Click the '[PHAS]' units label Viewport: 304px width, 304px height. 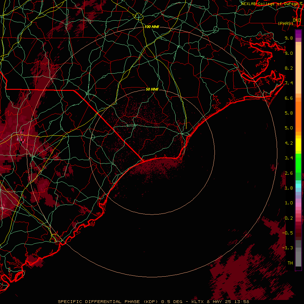(x=285, y=23)
